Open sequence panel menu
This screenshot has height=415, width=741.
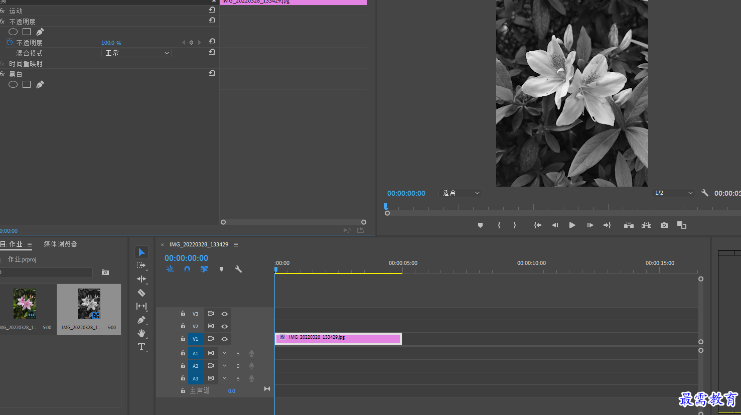click(x=236, y=244)
